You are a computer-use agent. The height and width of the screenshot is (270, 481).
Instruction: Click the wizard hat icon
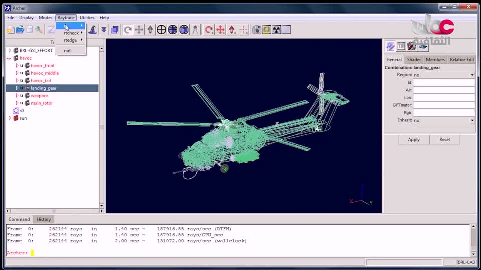tap(92, 30)
